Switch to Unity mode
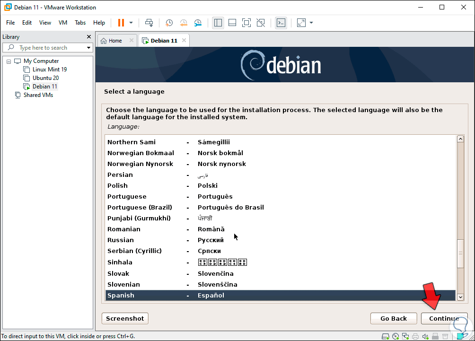 [261, 23]
